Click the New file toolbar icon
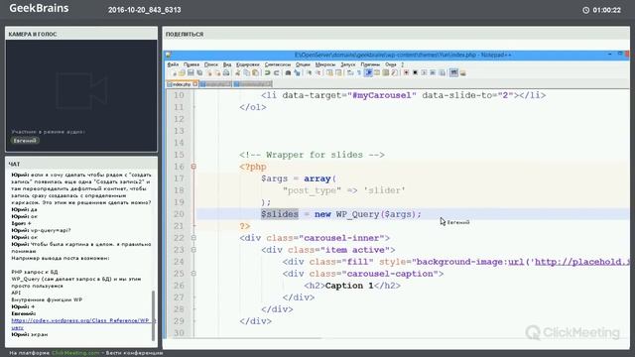635x357 pixels. [175, 72]
